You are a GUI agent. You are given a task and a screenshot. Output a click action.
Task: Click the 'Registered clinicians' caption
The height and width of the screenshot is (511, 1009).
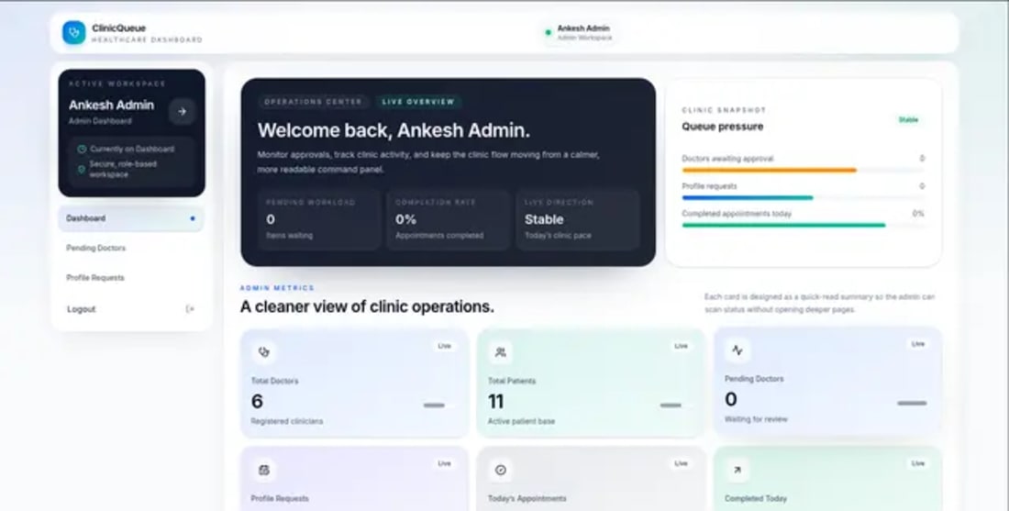pyautogui.click(x=287, y=421)
